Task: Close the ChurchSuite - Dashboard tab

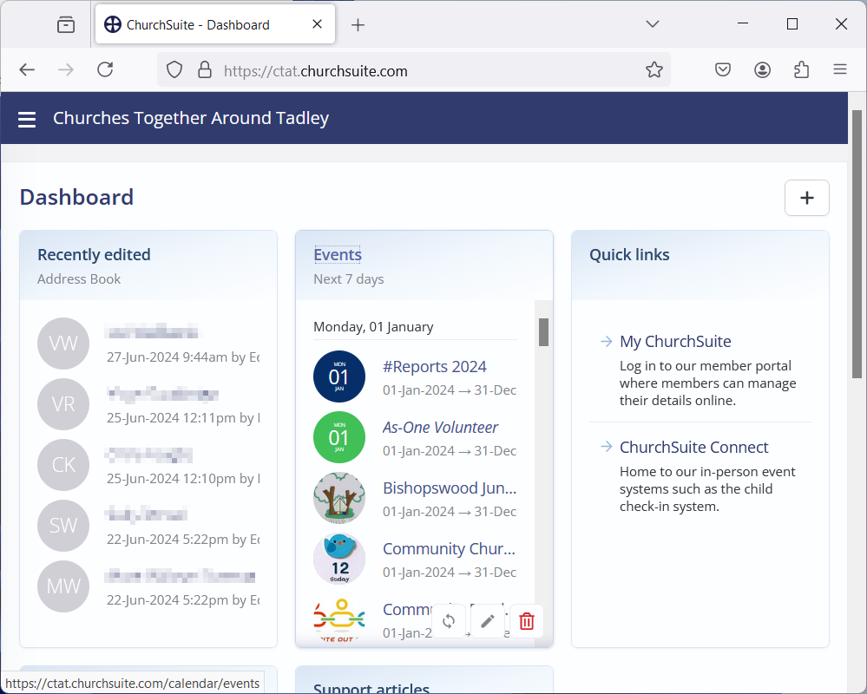Action: (x=317, y=24)
